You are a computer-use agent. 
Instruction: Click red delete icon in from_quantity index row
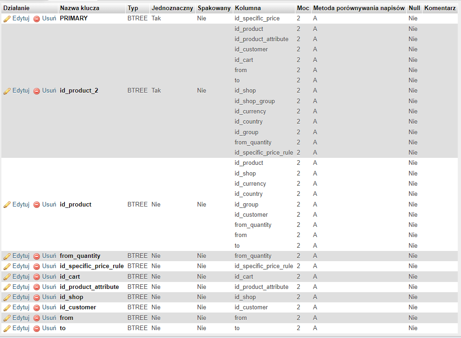click(37, 257)
